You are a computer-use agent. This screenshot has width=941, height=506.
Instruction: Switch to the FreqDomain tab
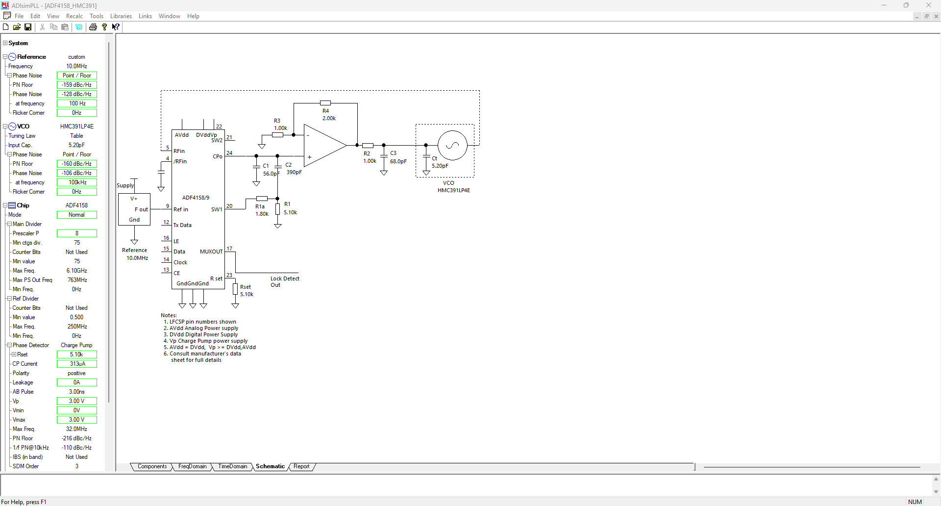[192, 467]
